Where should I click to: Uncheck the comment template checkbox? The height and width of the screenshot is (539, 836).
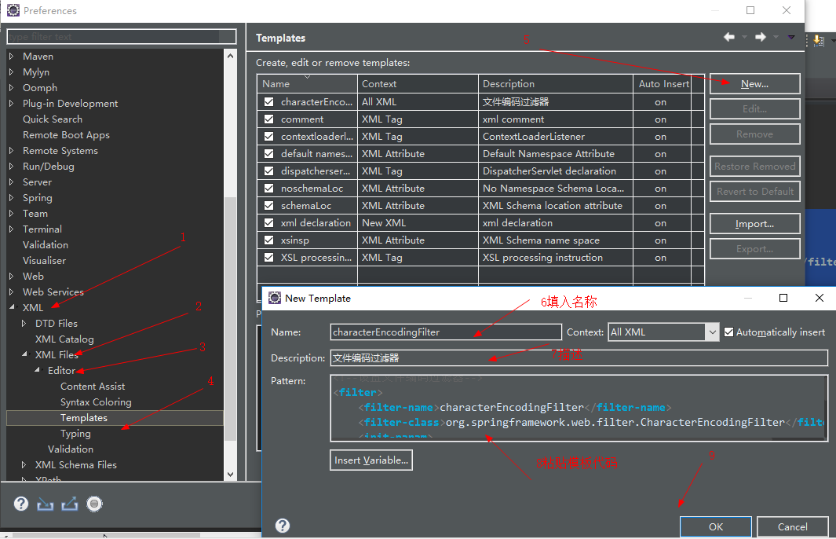[268, 119]
